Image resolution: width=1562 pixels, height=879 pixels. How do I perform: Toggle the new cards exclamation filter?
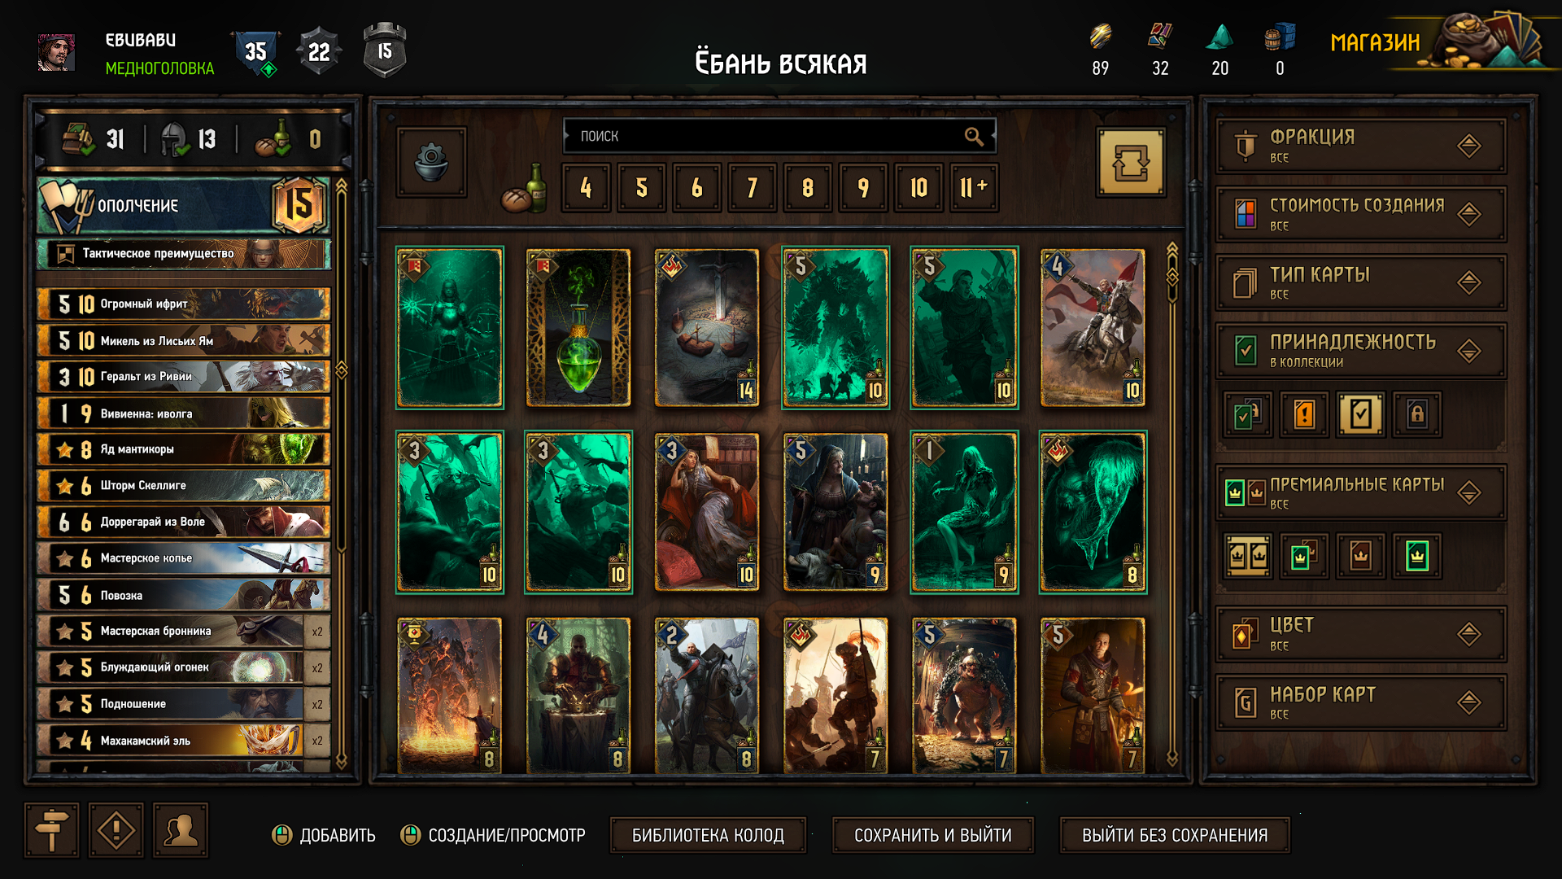pos(1304,414)
